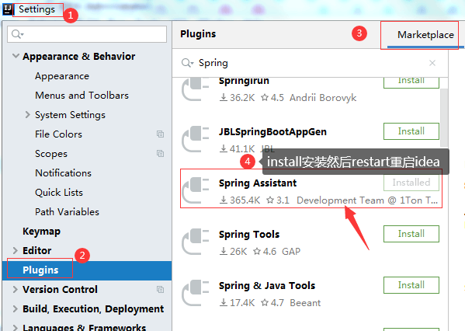Install the Spring Tools plugin

click(411, 234)
